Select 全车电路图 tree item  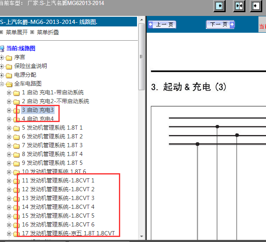tap(28, 83)
